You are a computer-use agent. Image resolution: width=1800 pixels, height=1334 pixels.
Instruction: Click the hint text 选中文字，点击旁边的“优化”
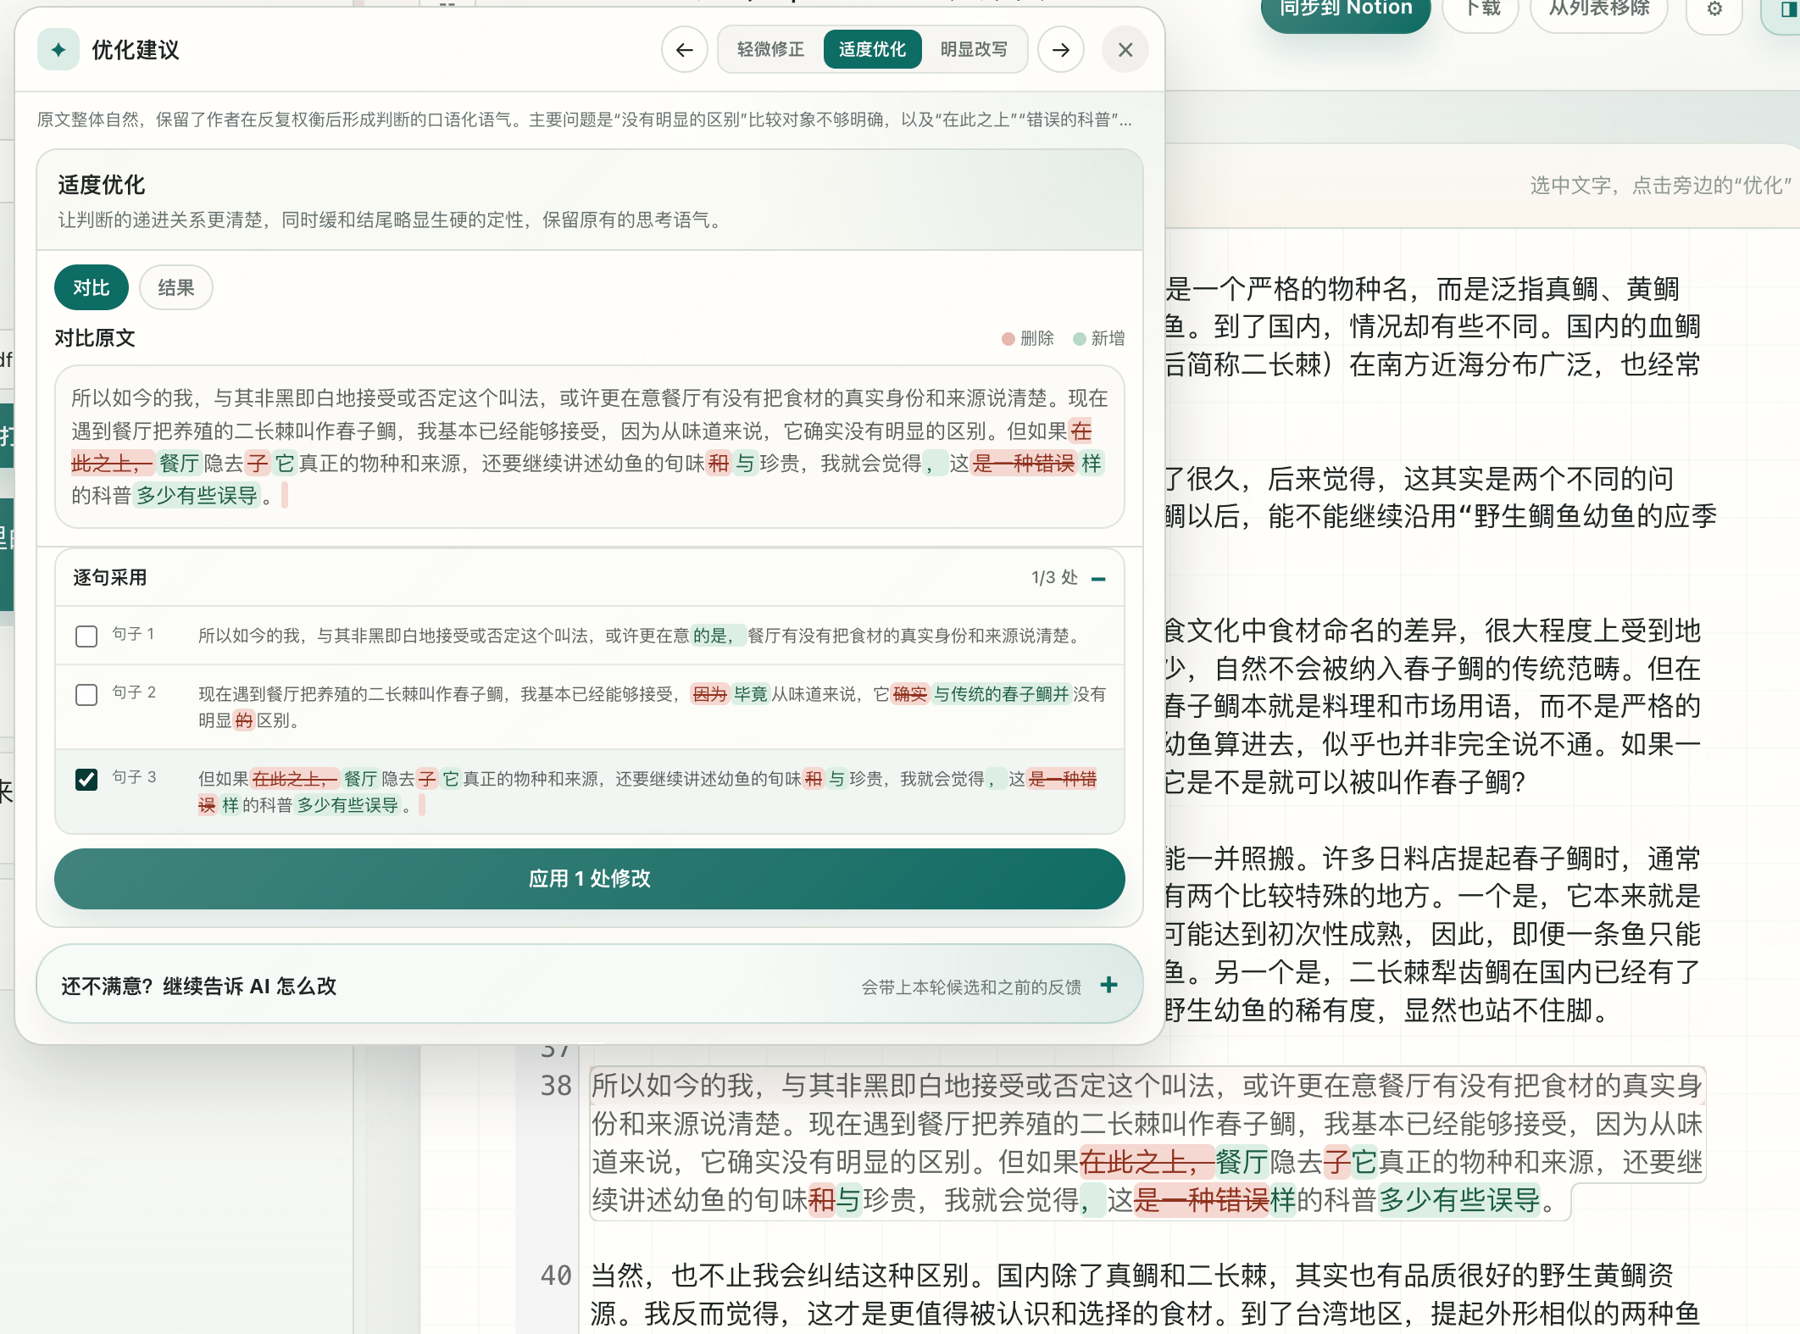point(1661,186)
